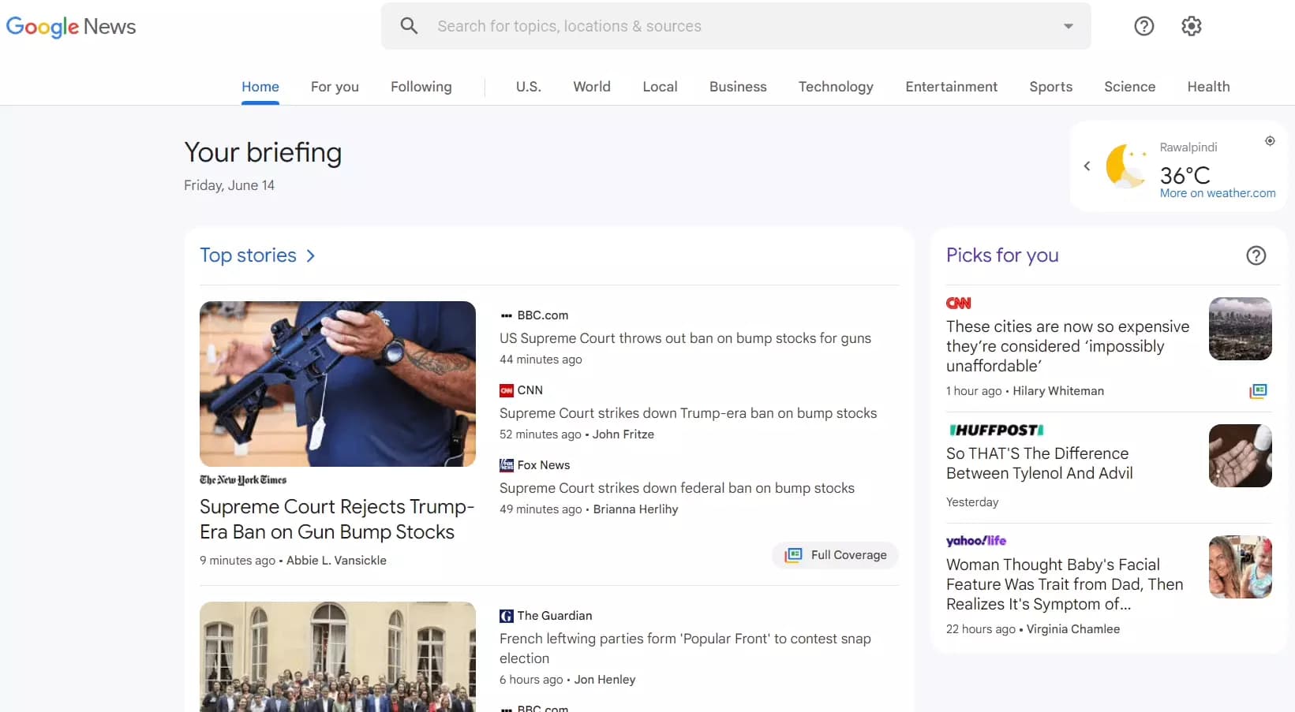The image size is (1295, 712).
Task: Click the location pin on the weather widget
Action: click(1270, 140)
